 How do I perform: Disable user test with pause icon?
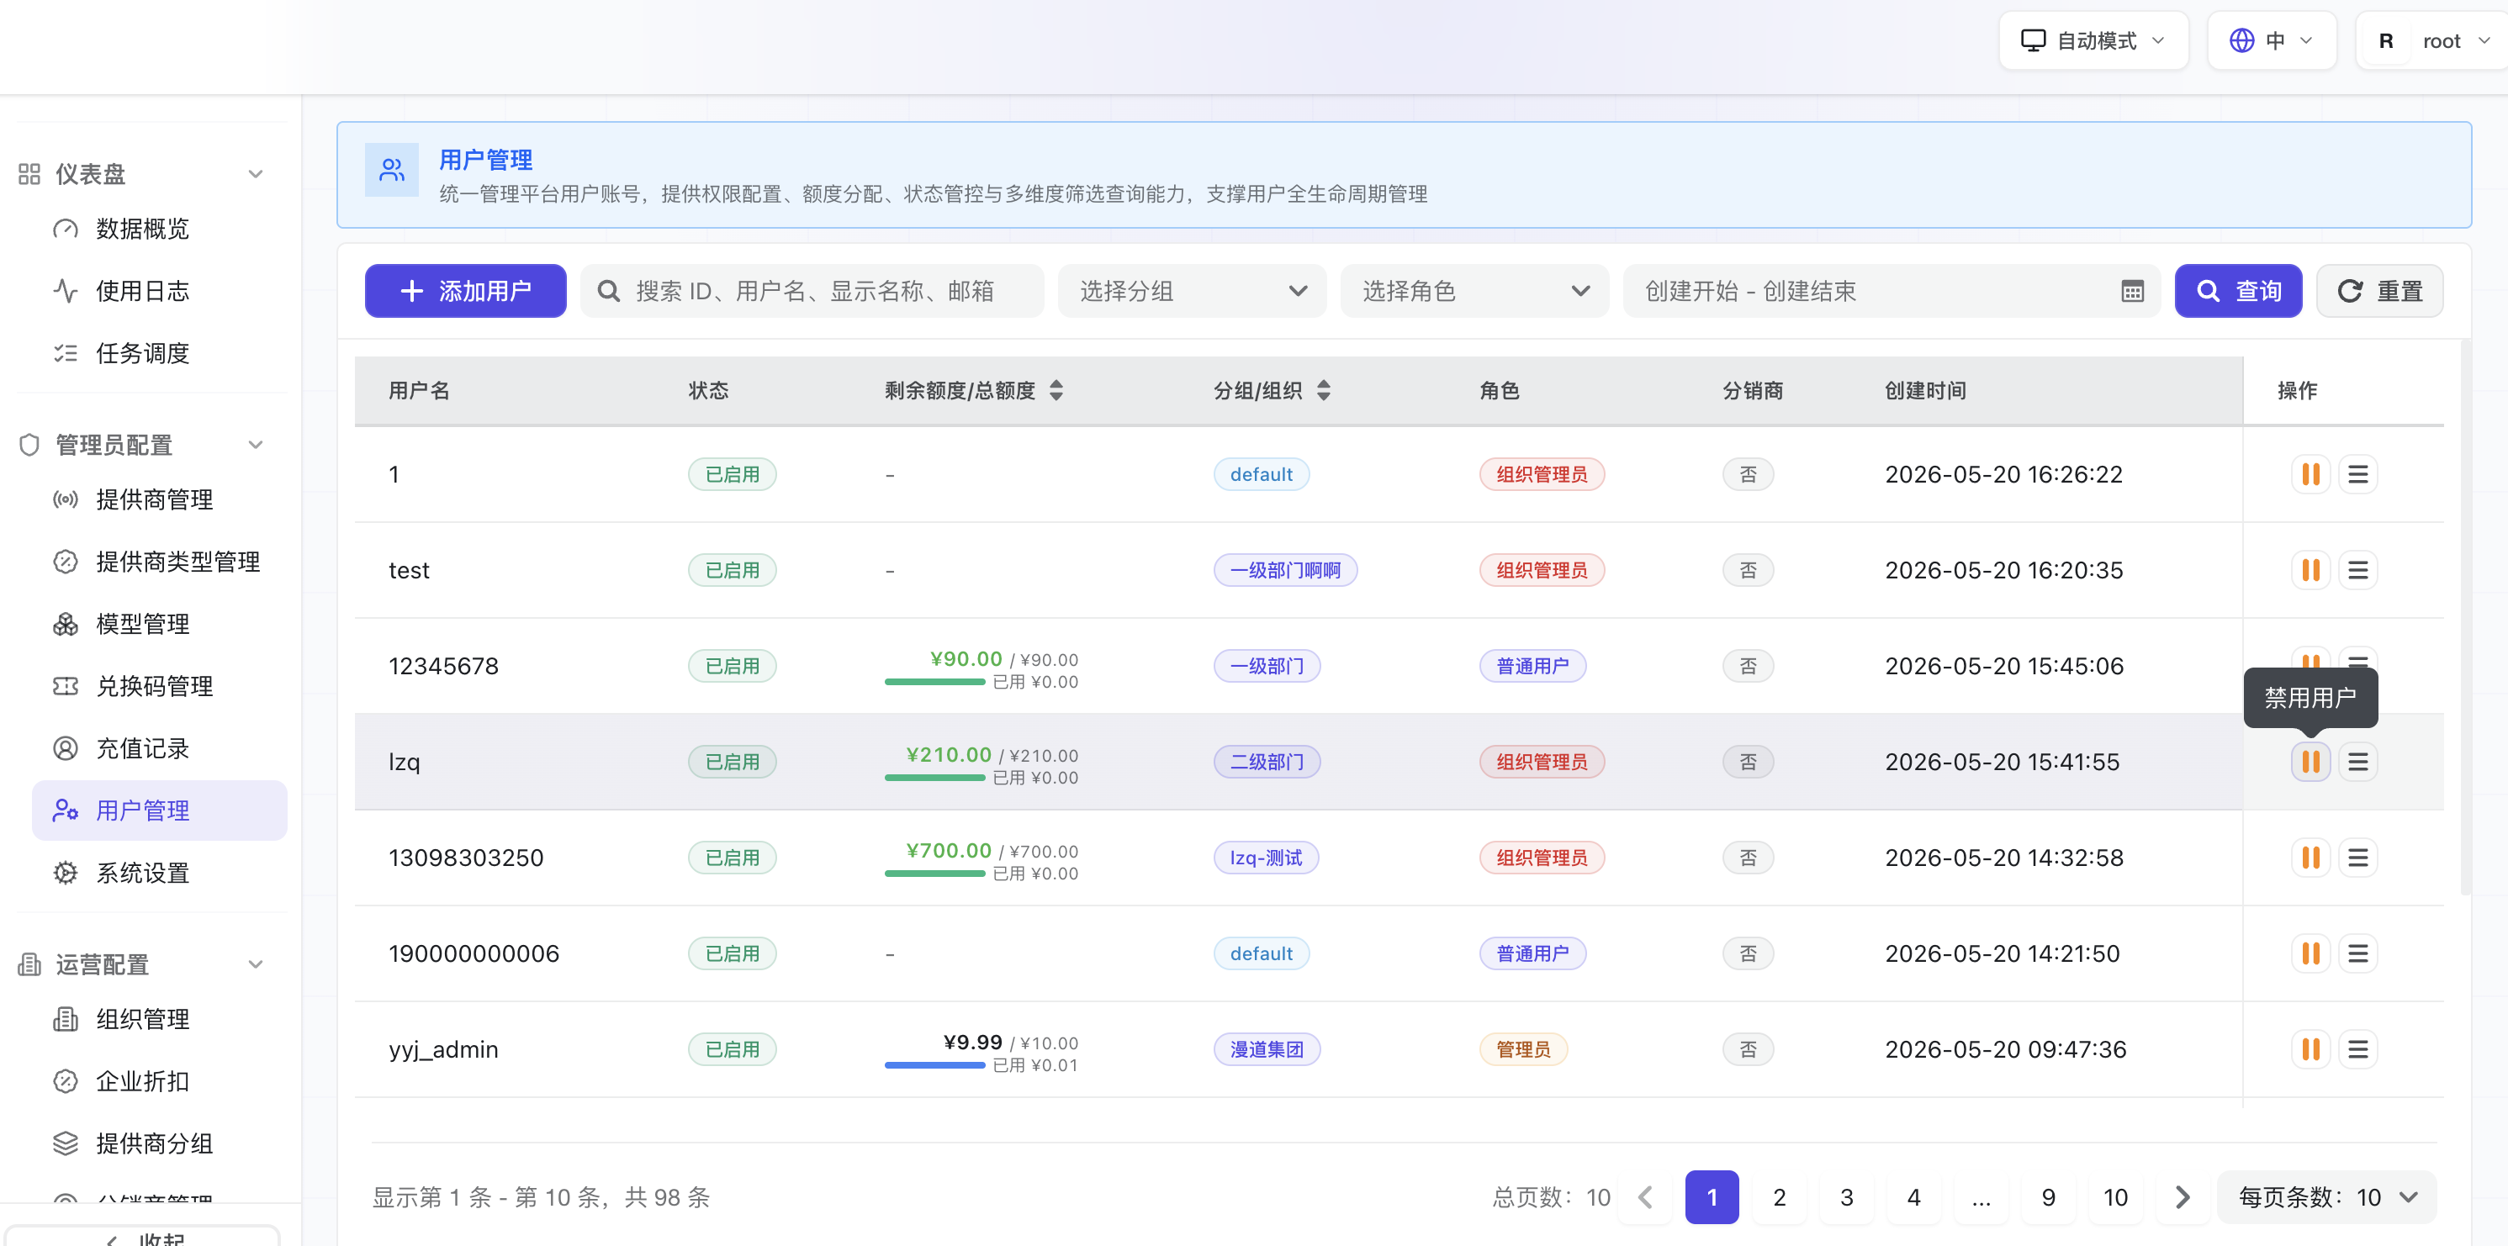(x=2310, y=570)
